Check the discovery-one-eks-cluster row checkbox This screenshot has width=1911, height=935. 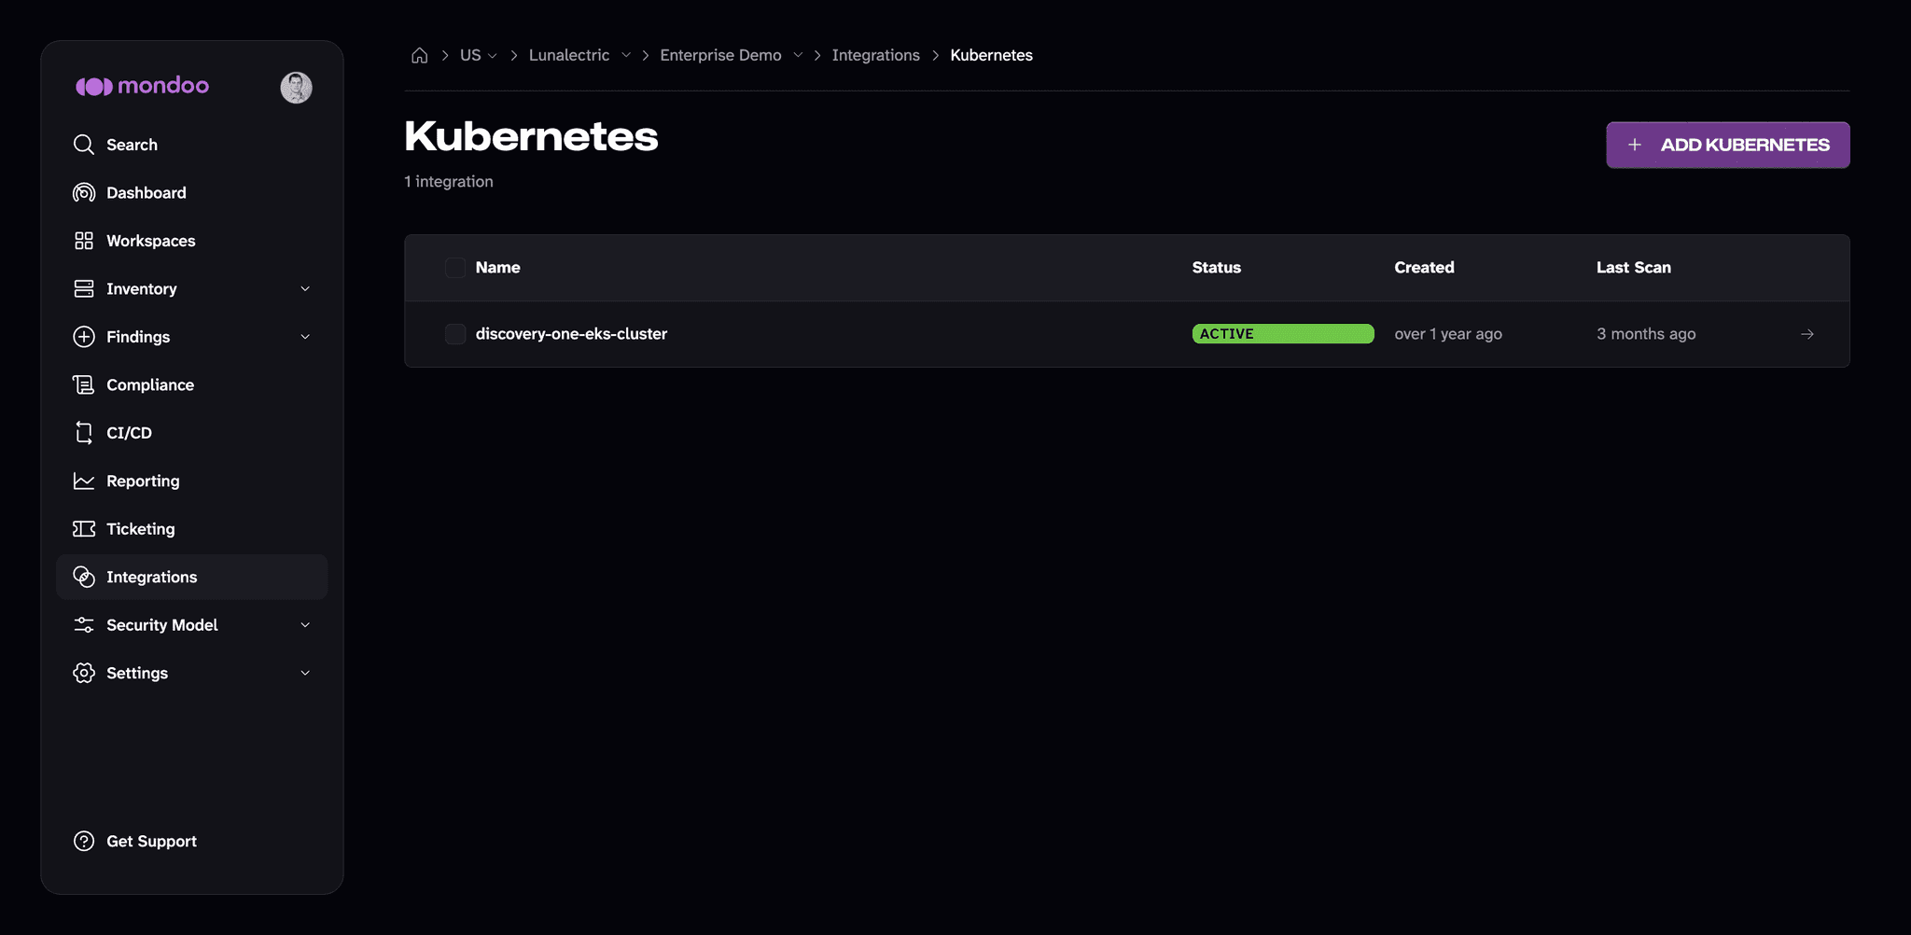point(455,334)
